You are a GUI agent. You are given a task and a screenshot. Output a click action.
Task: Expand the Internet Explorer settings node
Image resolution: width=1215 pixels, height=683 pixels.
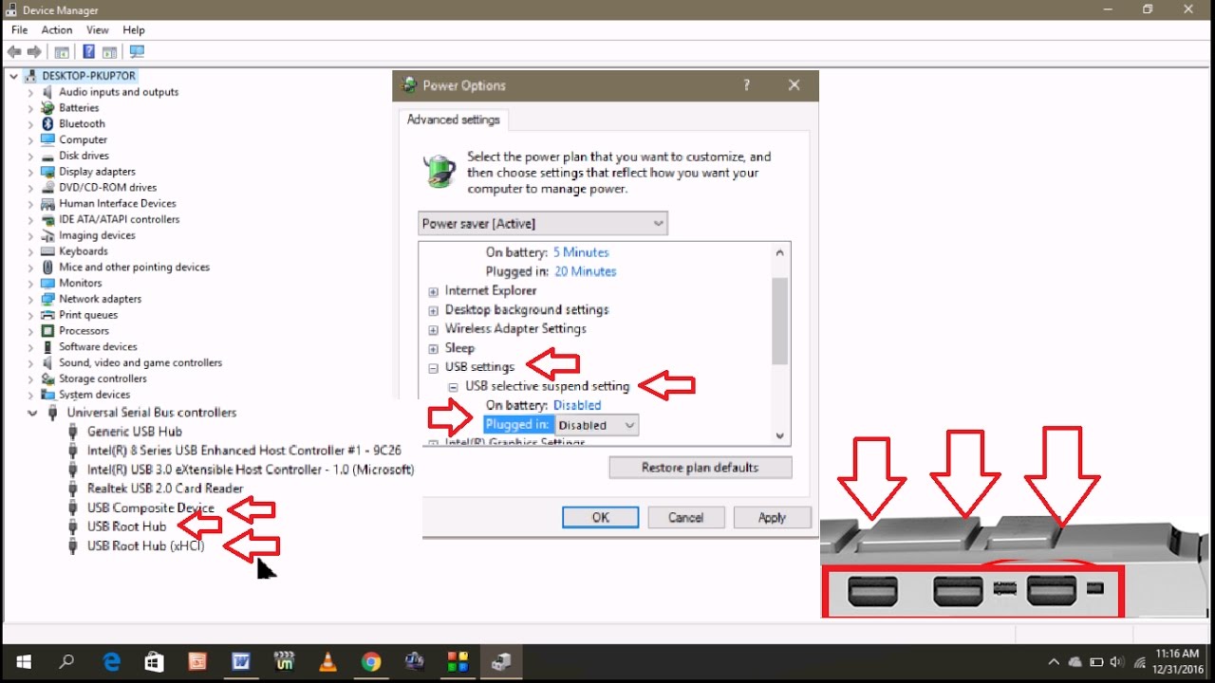[433, 291]
